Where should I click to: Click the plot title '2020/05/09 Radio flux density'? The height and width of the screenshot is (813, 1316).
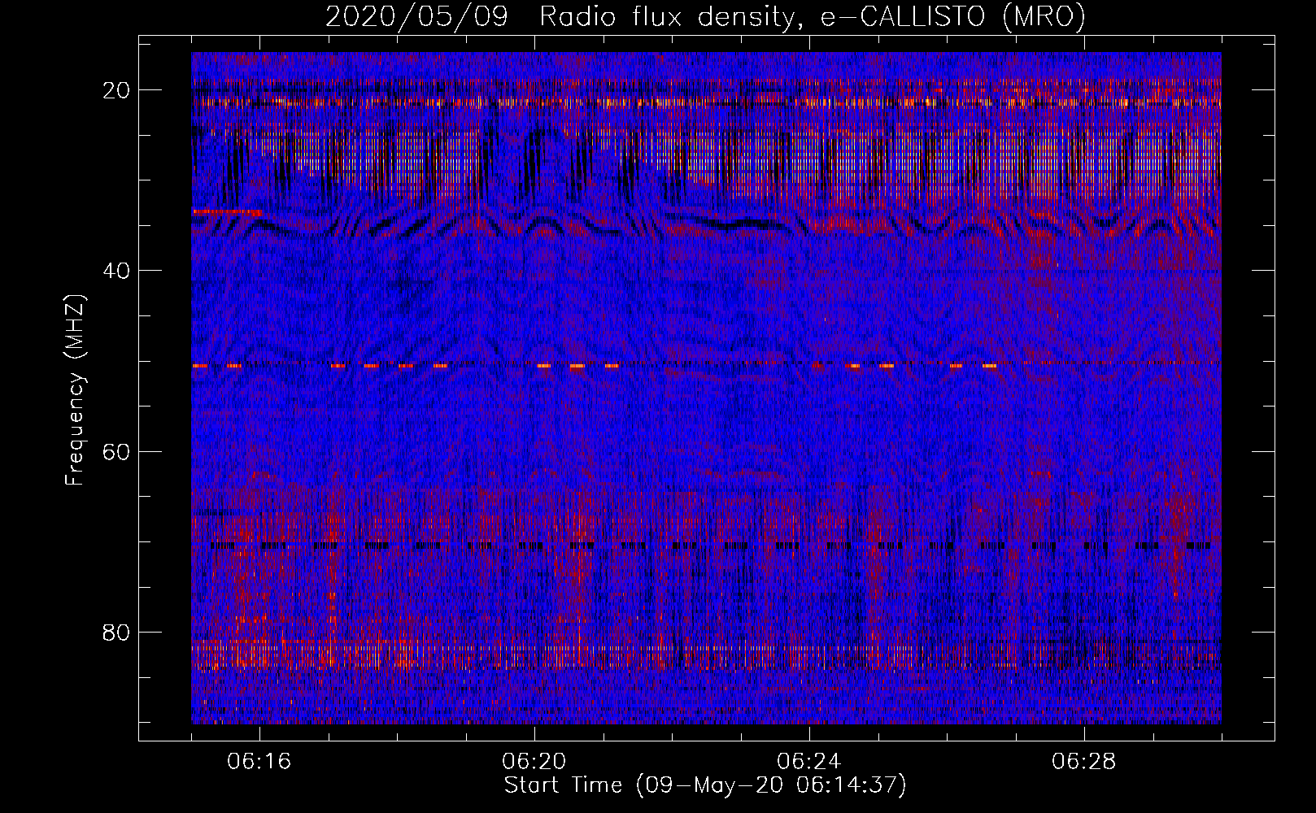[564, 18]
